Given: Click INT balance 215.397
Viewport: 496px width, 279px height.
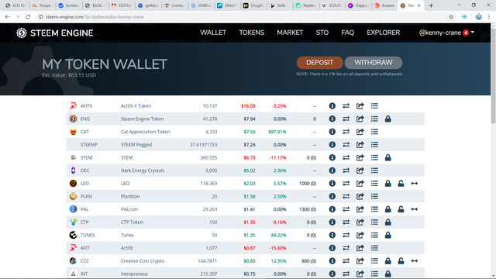Looking at the screenshot, I should tap(208, 274).
